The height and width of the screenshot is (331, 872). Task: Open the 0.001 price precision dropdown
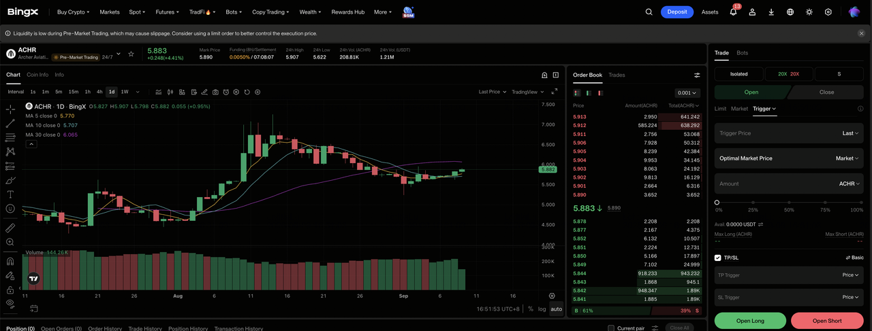coord(687,93)
